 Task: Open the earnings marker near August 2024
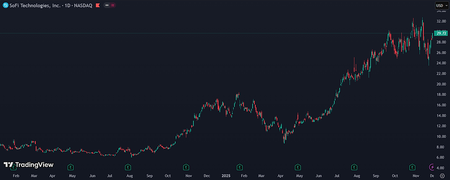128,167
